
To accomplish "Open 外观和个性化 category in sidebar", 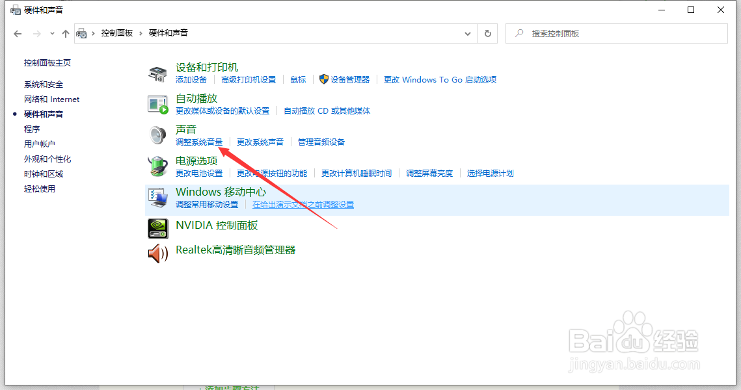I will click(47, 159).
